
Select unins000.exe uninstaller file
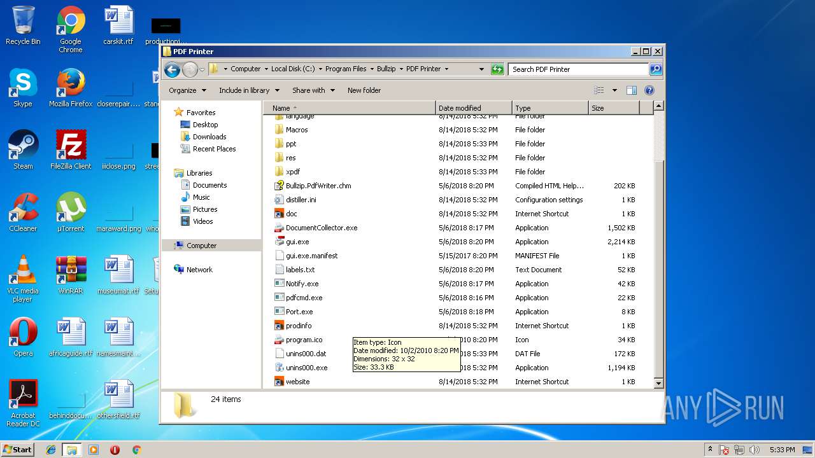point(306,368)
